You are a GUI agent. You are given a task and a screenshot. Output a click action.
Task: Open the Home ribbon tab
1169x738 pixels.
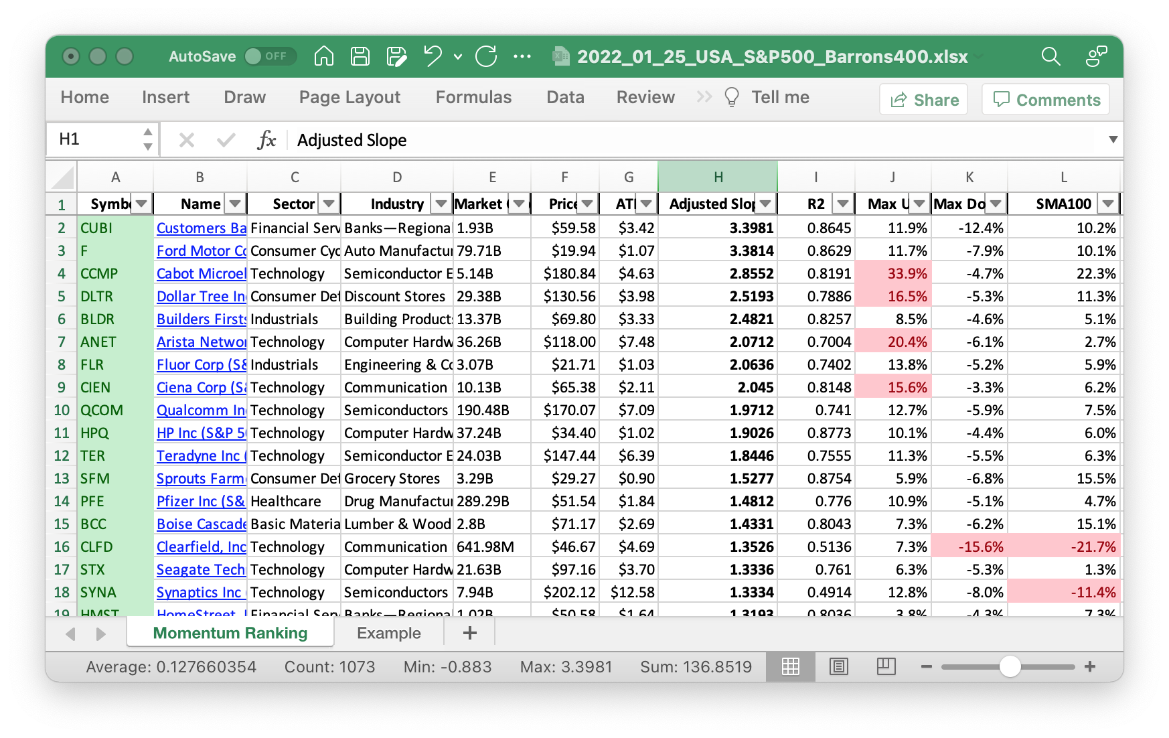[85, 98]
